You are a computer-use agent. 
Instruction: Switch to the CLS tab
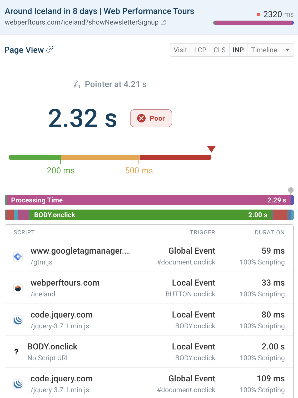(220, 50)
